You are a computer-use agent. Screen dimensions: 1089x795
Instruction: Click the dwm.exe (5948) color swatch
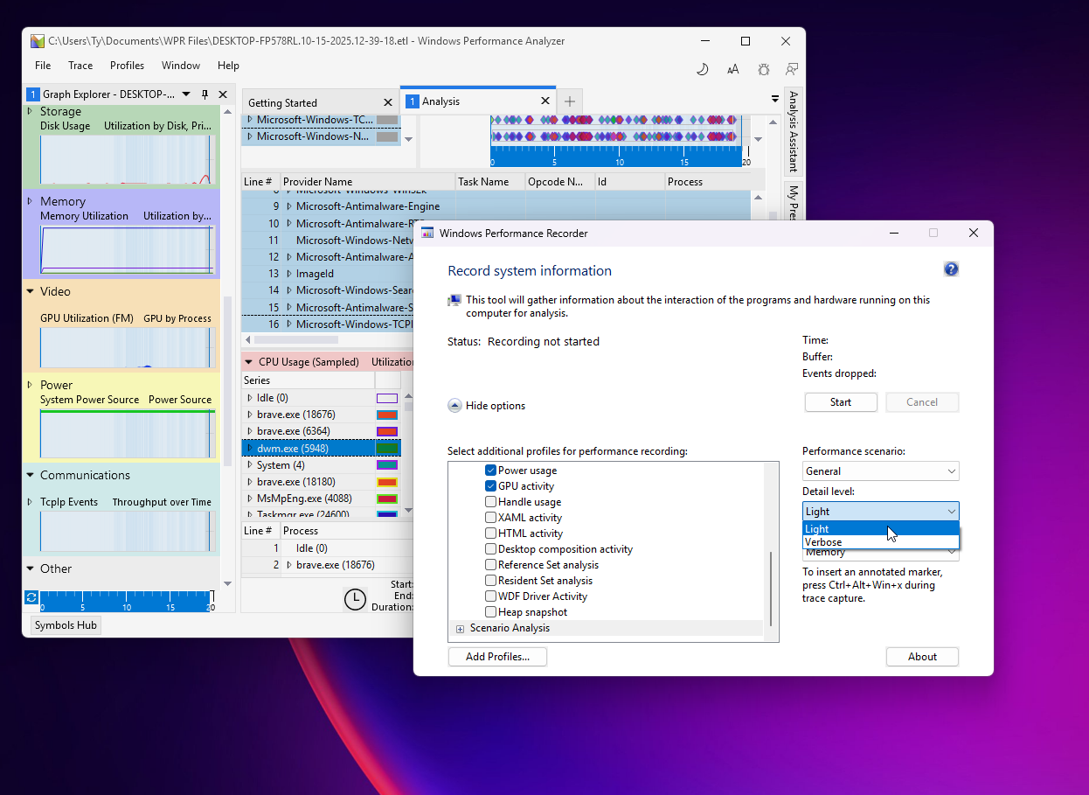387,449
